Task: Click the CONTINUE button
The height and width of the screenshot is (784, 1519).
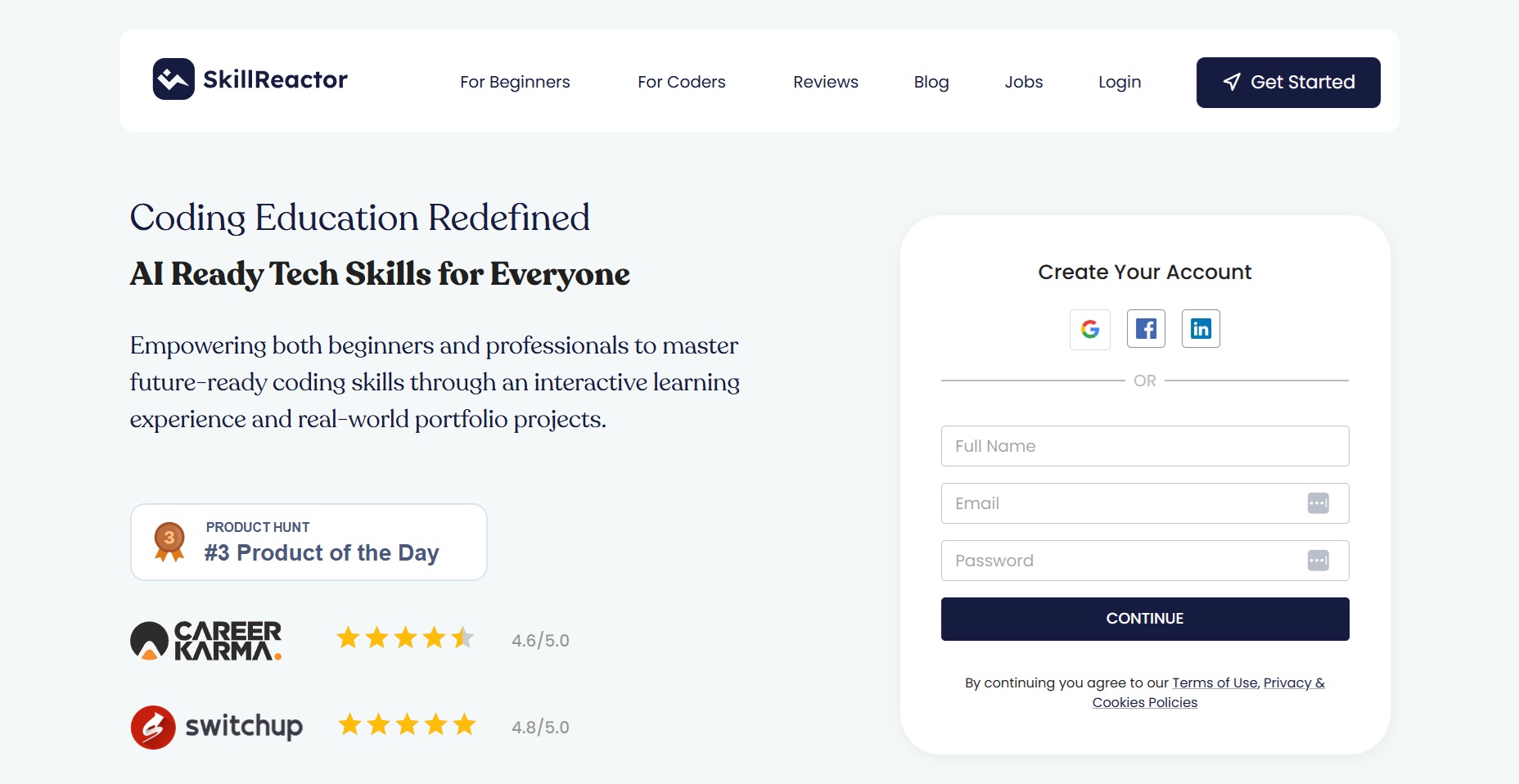Action: (1145, 619)
